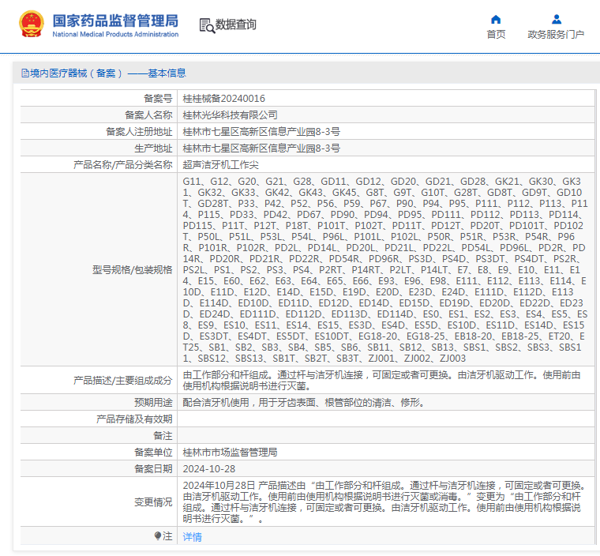Click the 数据查询 search document icon
Screen dimensions: 600x556
pyautogui.click(x=207, y=25)
